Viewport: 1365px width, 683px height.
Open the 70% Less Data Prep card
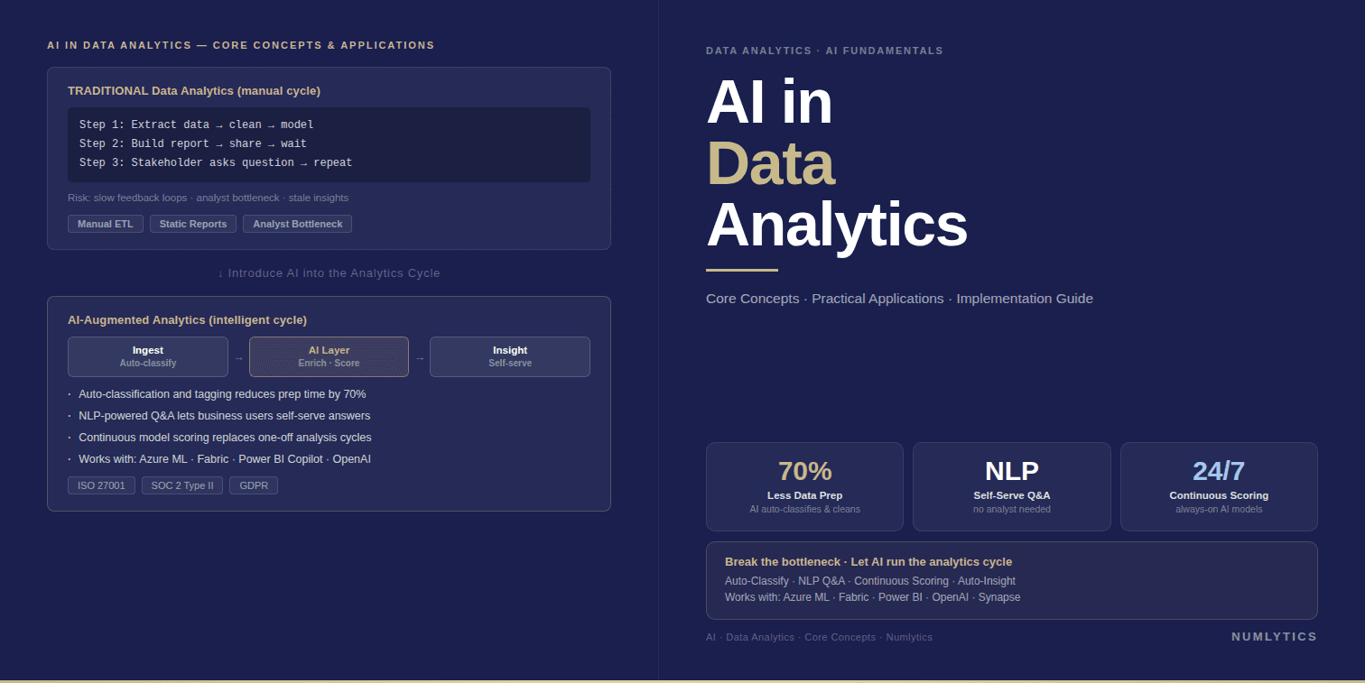coord(804,486)
